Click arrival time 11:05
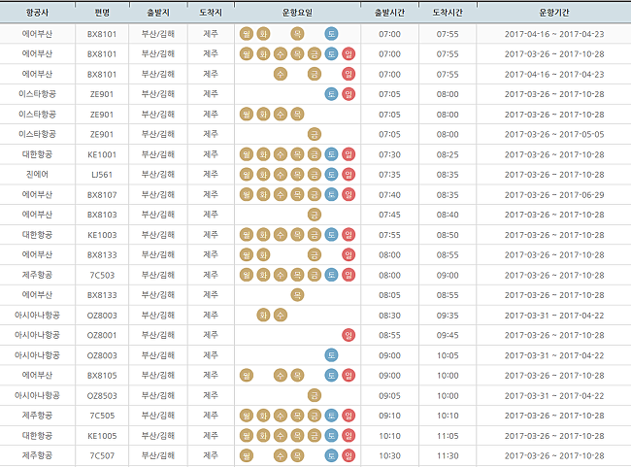 (x=448, y=436)
